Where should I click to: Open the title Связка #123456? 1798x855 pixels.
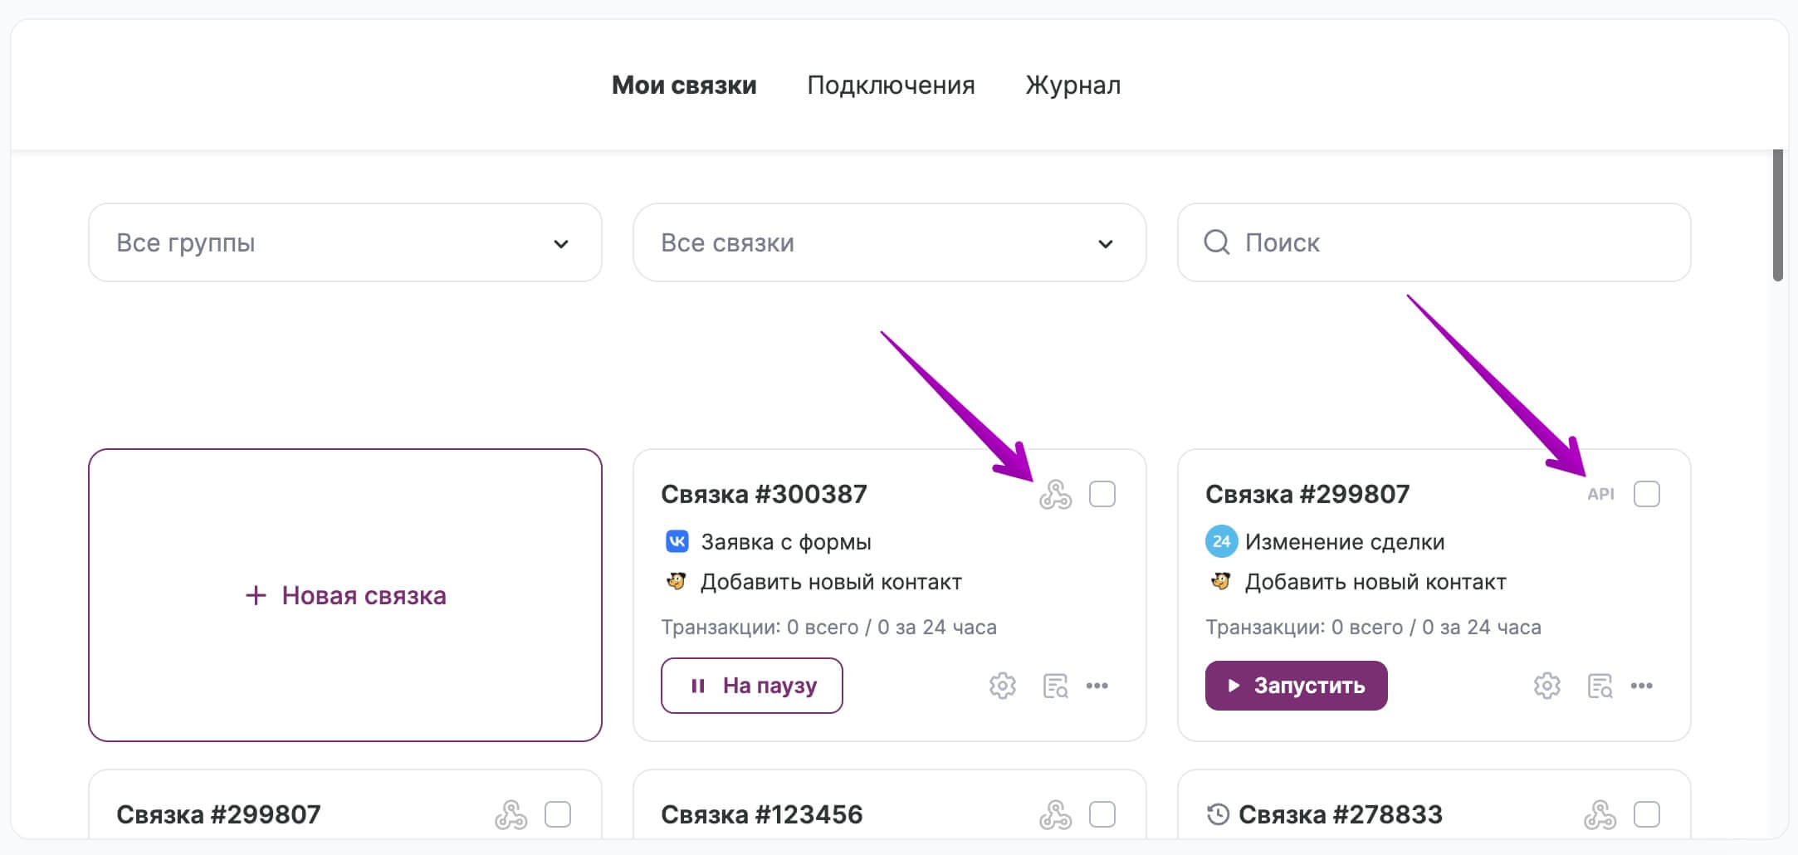[x=762, y=814]
